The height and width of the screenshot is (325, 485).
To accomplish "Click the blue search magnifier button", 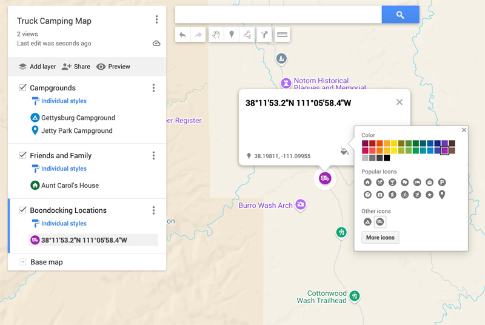I will (x=400, y=15).
